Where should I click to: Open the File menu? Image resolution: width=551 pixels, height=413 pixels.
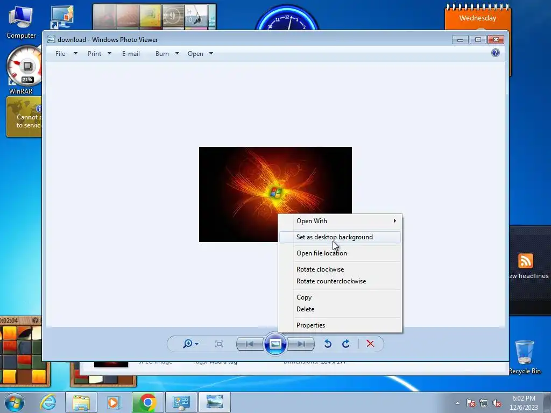pos(60,54)
